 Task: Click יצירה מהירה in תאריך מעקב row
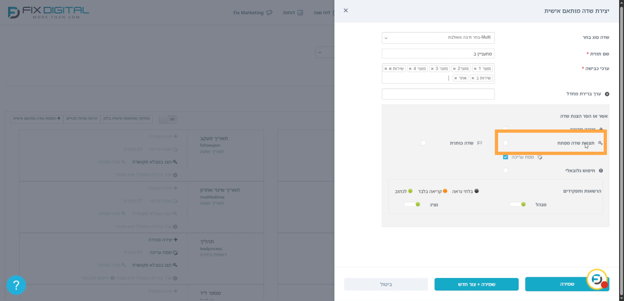[163, 137]
